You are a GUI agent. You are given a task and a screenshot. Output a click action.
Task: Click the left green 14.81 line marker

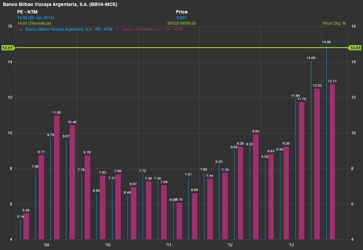coord(8,48)
